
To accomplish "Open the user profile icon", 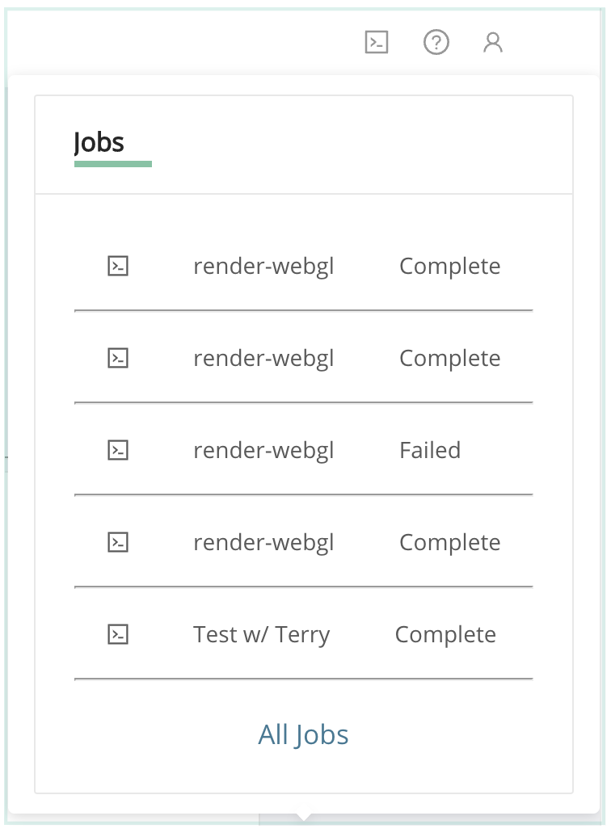I will (x=493, y=42).
